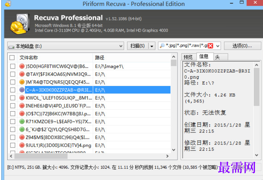Check the box for @TAY[$F3K4OA6S file
This screenshot has width=263, height=180.
pos(13,74)
